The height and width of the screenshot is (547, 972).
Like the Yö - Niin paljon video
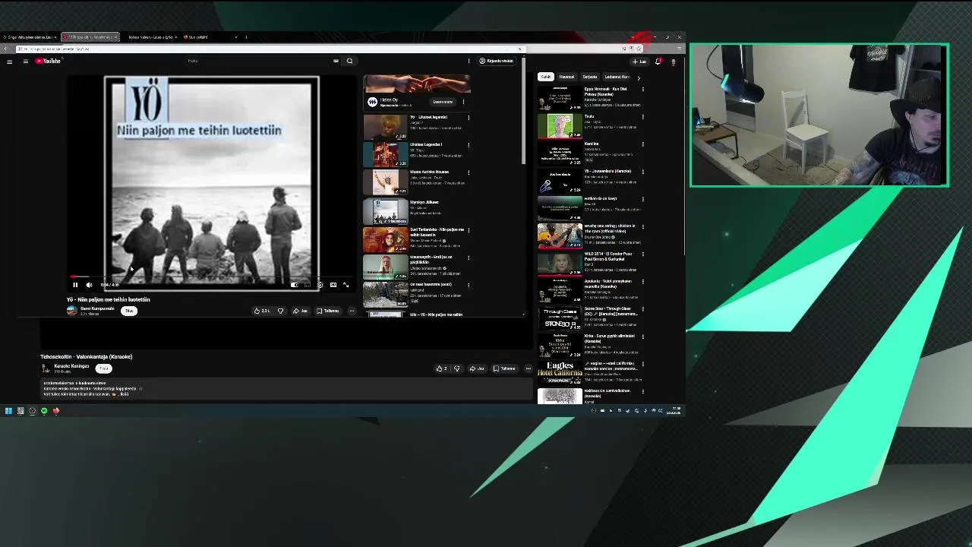(261, 311)
